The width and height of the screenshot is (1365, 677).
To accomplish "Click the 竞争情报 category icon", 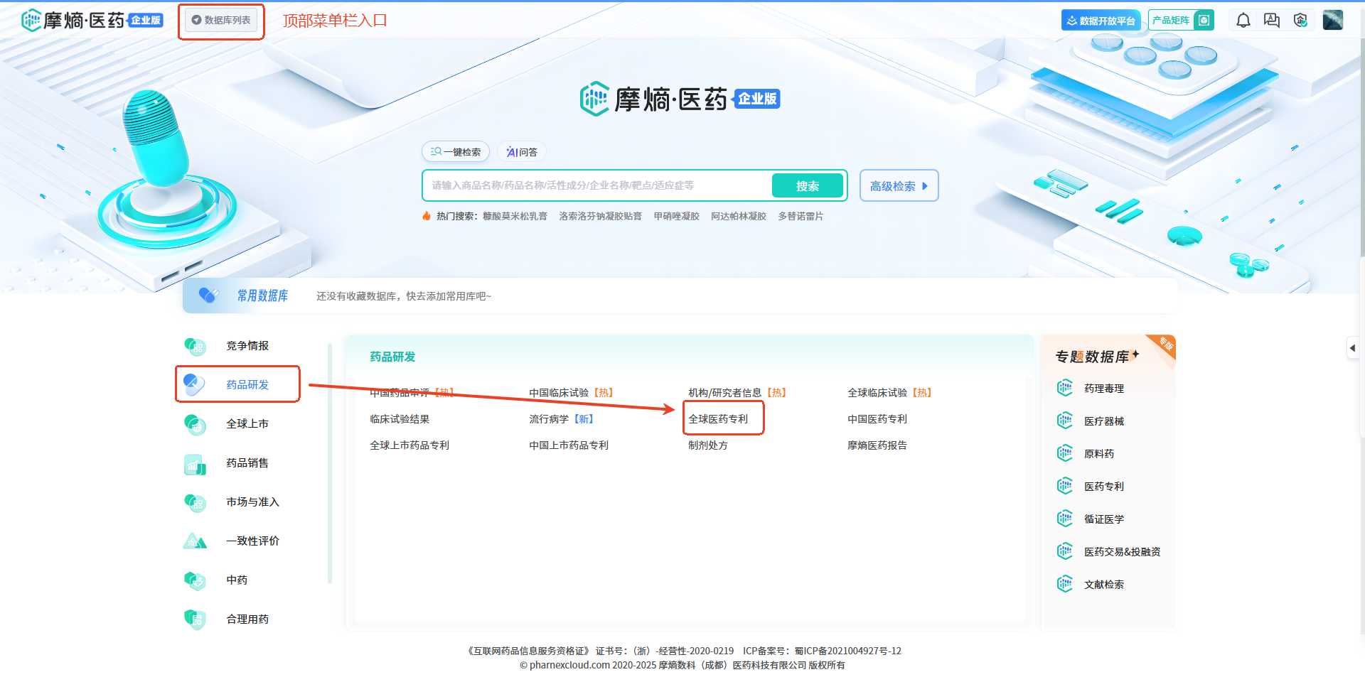I will (x=195, y=346).
